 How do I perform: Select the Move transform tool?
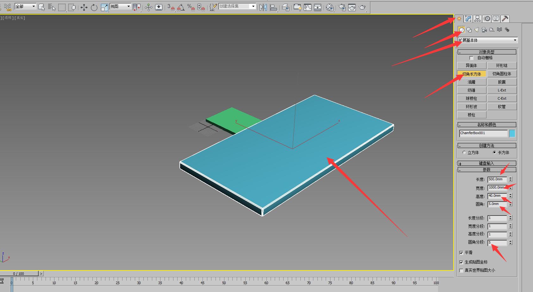pos(84,7)
